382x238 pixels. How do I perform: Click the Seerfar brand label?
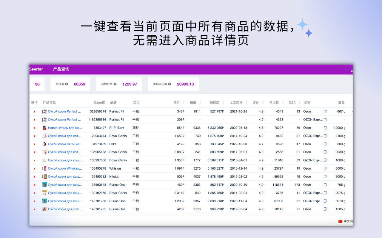point(36,69)
